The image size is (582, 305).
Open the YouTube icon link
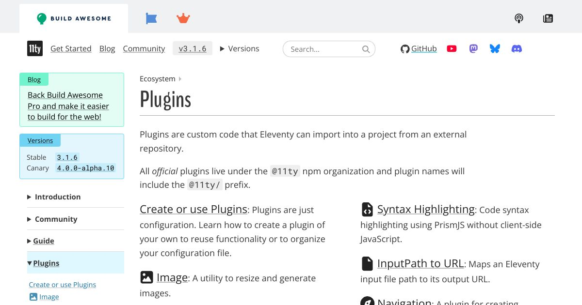coord(452,48)
